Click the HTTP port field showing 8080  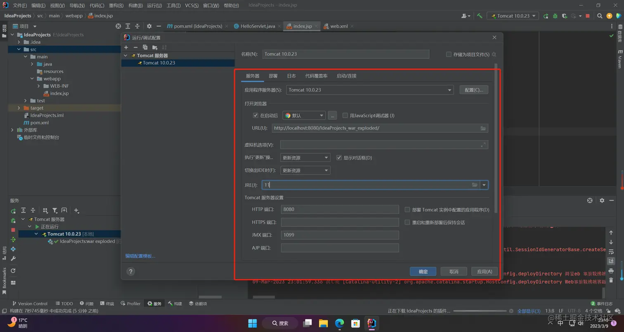coord(340,209)
